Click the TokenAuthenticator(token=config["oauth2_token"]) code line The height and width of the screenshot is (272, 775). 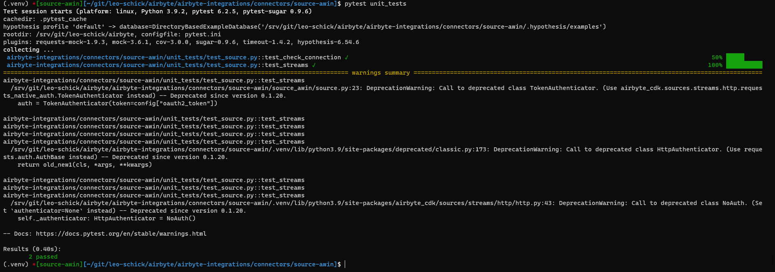pos(117,103)
